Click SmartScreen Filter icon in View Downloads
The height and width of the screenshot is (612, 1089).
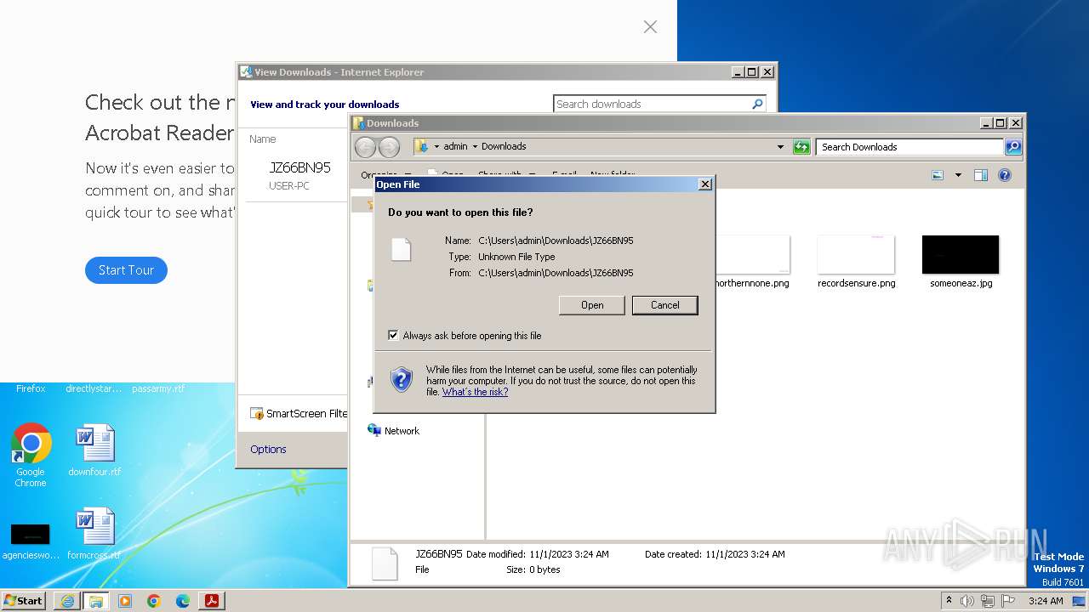point(256,414)
